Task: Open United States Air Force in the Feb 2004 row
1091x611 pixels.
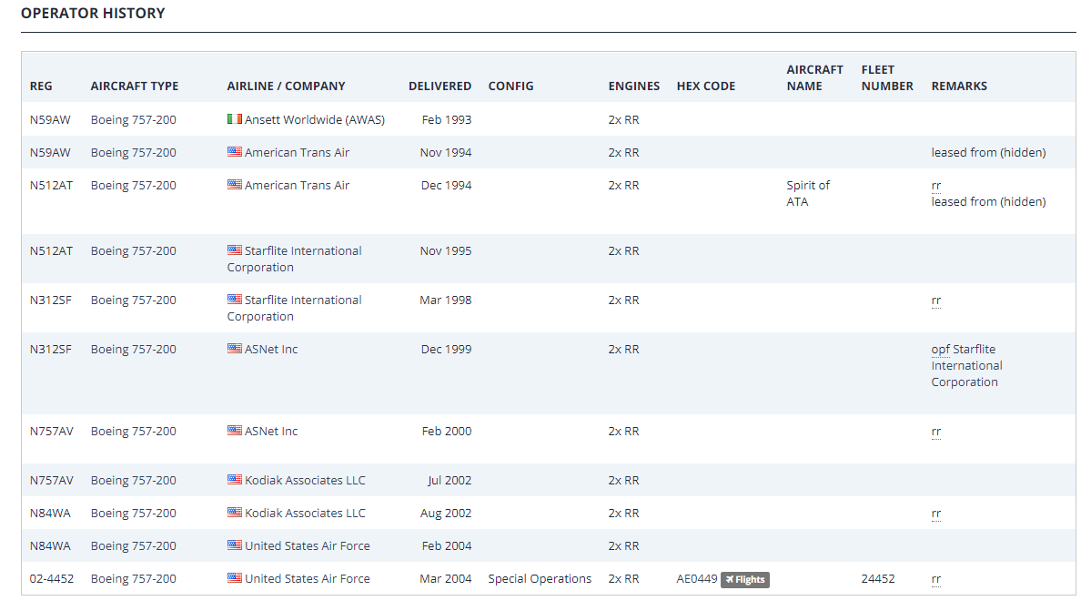Action: 307,545
